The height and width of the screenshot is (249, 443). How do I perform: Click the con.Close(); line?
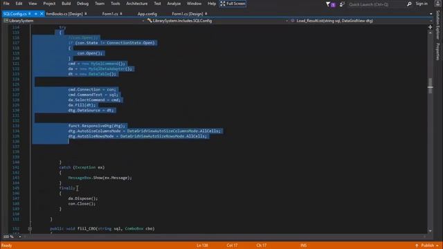(82, 203)
